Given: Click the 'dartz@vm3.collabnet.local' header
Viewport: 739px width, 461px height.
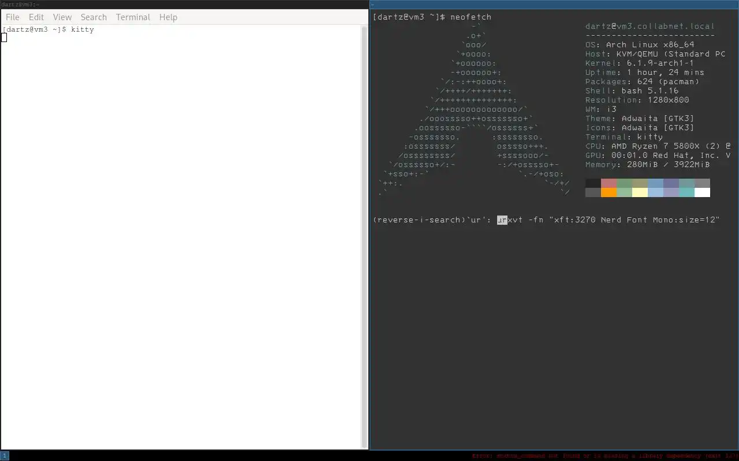Looking at the screenshot, I should 650,27.
